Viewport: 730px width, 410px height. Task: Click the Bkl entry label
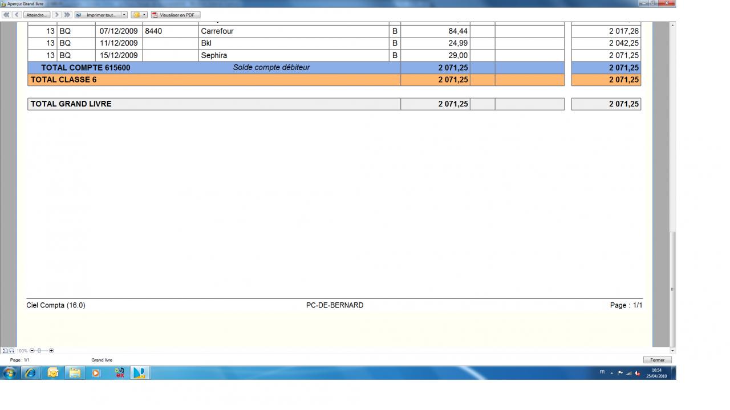click(206, 43)
